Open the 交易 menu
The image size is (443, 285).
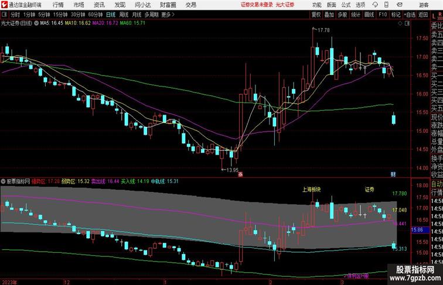[190, 5]
